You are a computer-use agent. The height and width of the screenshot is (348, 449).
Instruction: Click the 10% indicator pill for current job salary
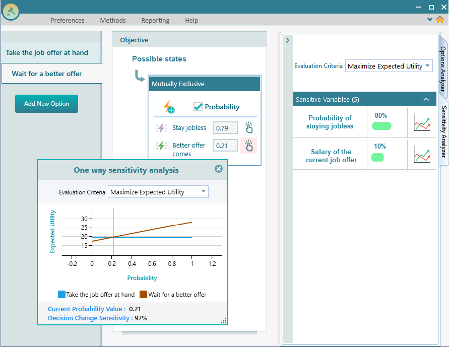[x=379, y=157]
